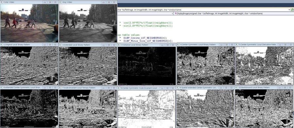The image size is (294, 128).
Task: Select the DisplayImage member combo box
Action: [234, 14]
